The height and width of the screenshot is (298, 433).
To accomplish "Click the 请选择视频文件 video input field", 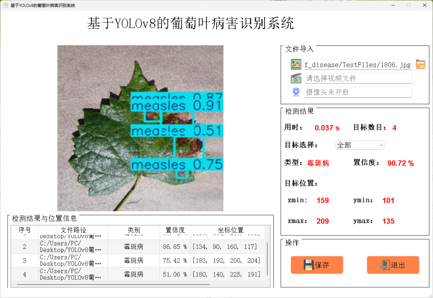I will [359, 78].
